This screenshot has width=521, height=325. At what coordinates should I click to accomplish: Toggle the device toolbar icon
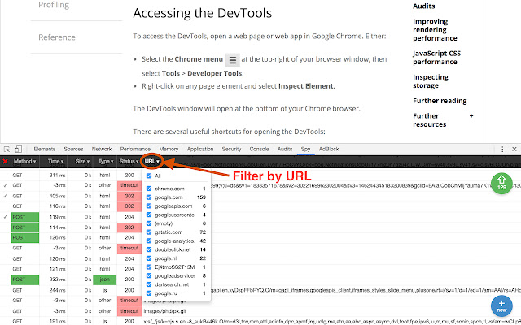19,149
